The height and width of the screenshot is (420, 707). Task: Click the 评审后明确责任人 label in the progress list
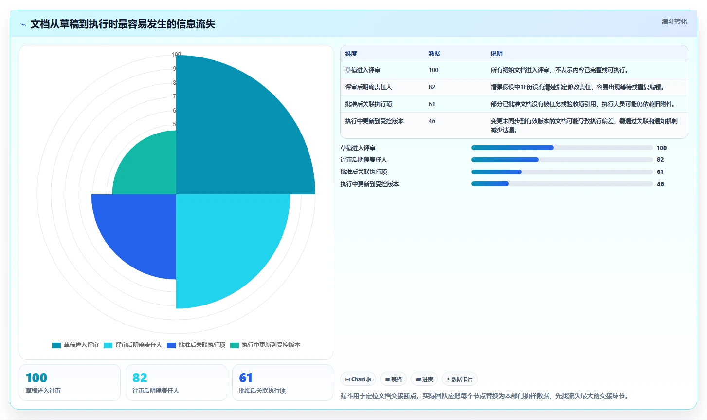pos(363,160)
